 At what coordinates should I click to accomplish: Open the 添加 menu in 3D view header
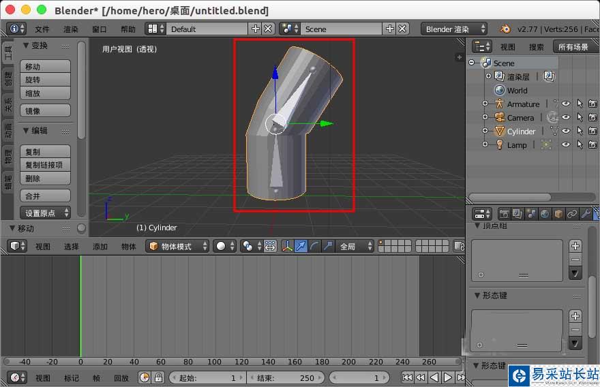coord(100,247)
